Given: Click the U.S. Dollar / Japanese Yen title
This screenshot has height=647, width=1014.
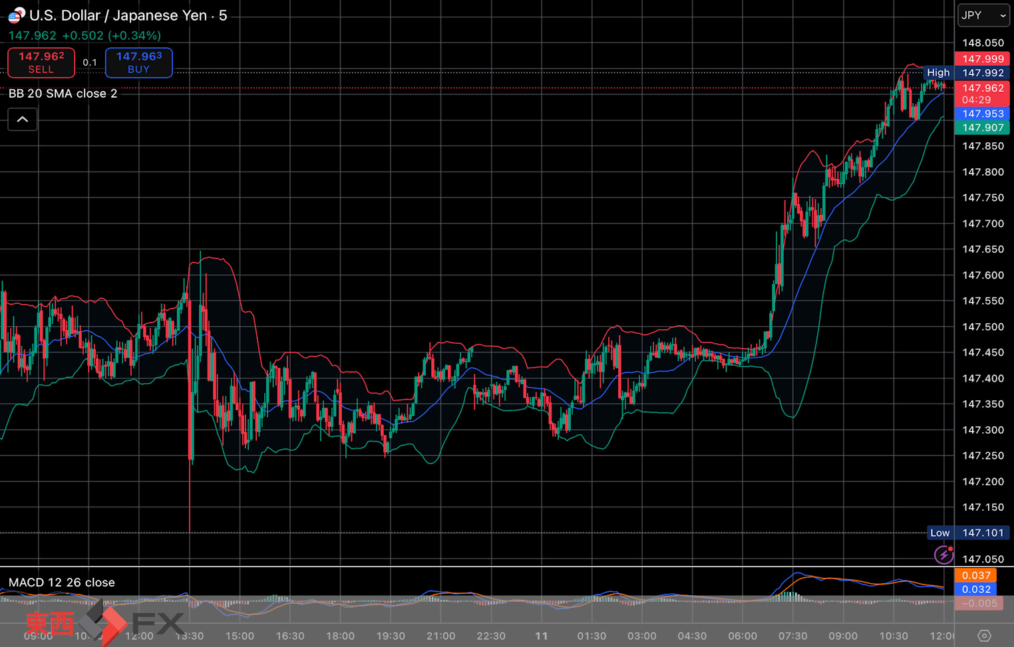Looking at the screenshot, I should point(128,15).
